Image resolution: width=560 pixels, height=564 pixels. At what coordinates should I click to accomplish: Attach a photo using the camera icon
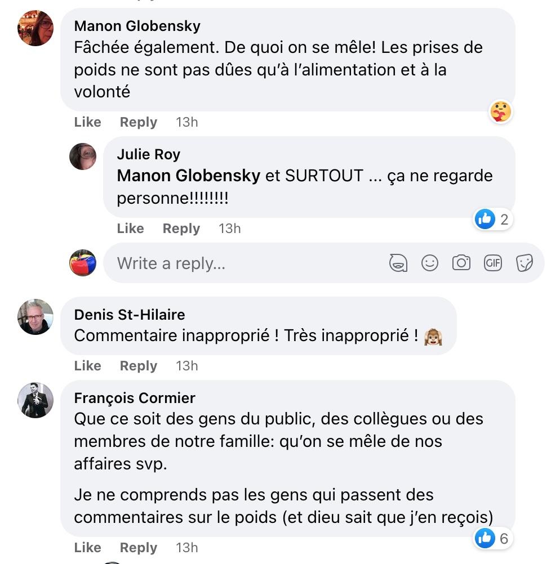click(x=461, y=263)
